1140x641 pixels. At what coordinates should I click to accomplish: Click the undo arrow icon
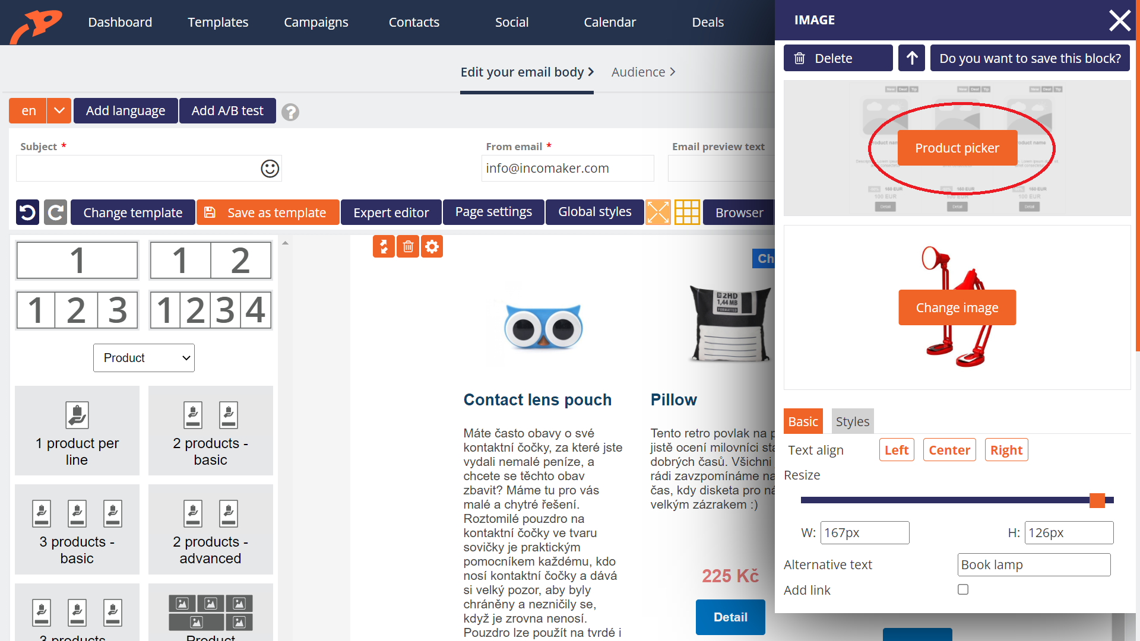(27, 211)
